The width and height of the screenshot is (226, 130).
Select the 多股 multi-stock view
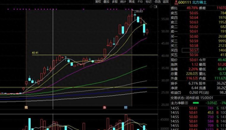[x=115, y=2]
